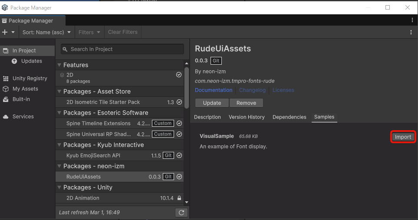Open the Filters dropdown
Image resolution: width=418 pixels, height=220 pixels.
(x=89, y=32)
